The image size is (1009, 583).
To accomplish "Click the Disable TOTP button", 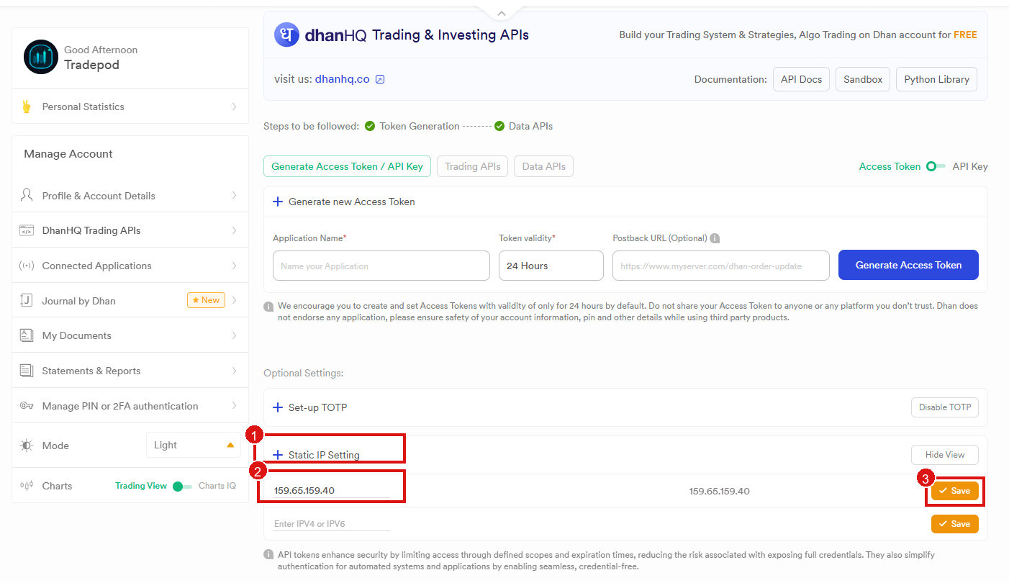I will pos(945,407).
